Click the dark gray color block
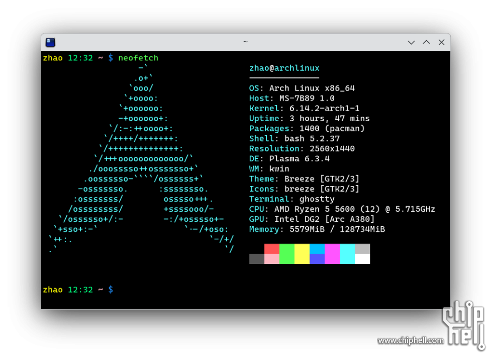492x358 pixels. coord(257,259)
